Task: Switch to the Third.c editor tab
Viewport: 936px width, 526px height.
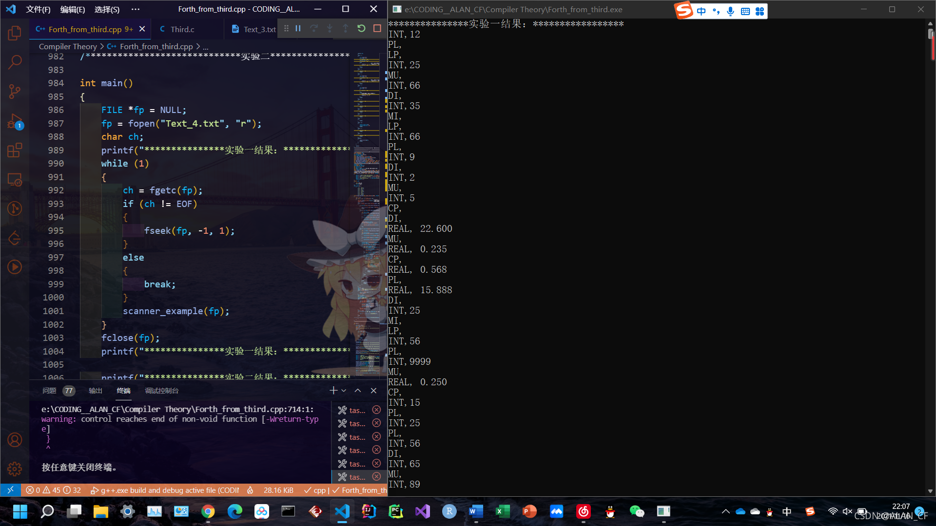Action: point(182,29)
